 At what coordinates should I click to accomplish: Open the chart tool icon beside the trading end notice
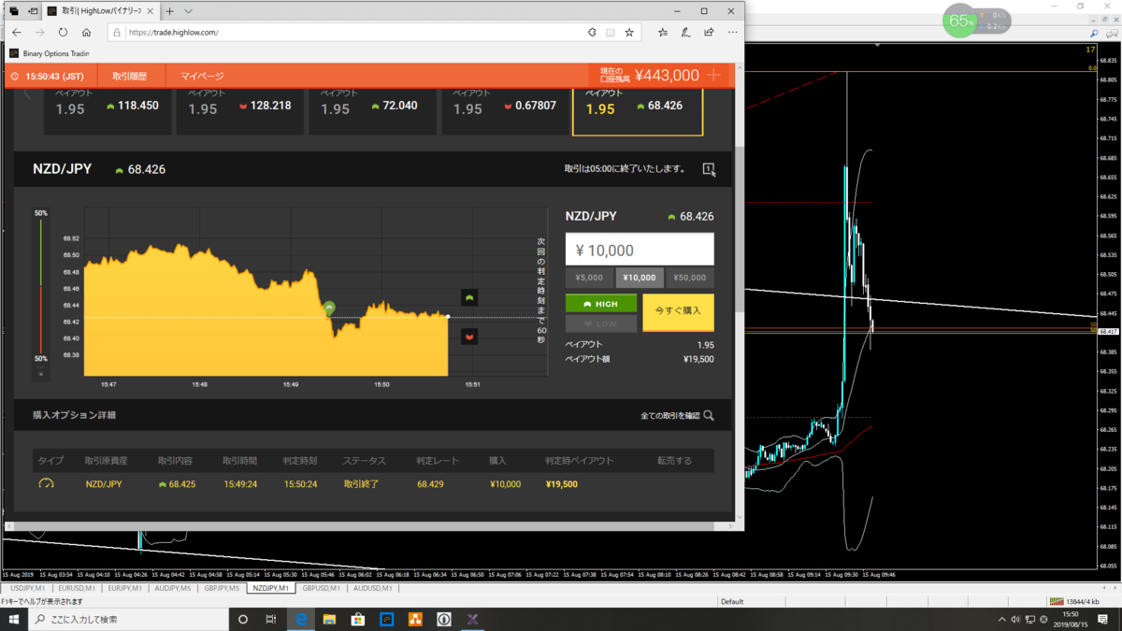click(x=709, y=169)
